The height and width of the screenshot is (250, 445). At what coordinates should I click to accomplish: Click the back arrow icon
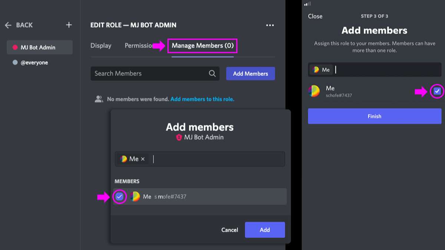pyautogui.click(x=8, y=25)
